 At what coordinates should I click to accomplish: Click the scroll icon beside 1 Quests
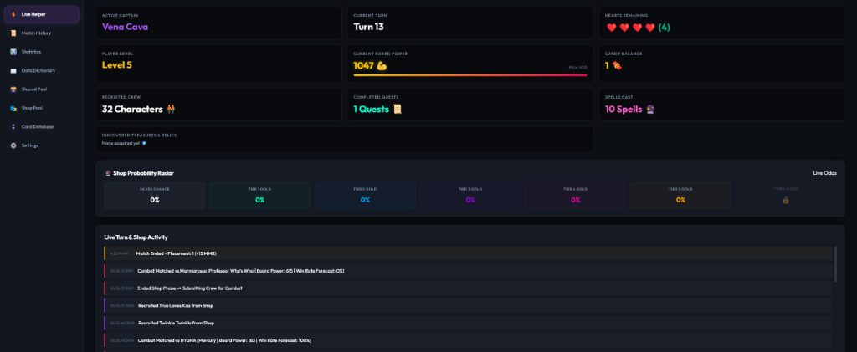click(x=397, y=110)
